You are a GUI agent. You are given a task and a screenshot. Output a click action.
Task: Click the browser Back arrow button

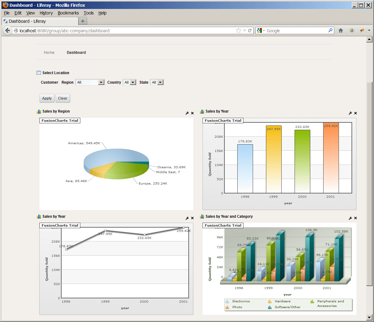(8, 30)
